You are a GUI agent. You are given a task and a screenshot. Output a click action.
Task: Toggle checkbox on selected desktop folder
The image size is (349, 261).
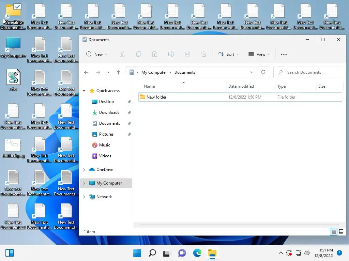(17, 6)
